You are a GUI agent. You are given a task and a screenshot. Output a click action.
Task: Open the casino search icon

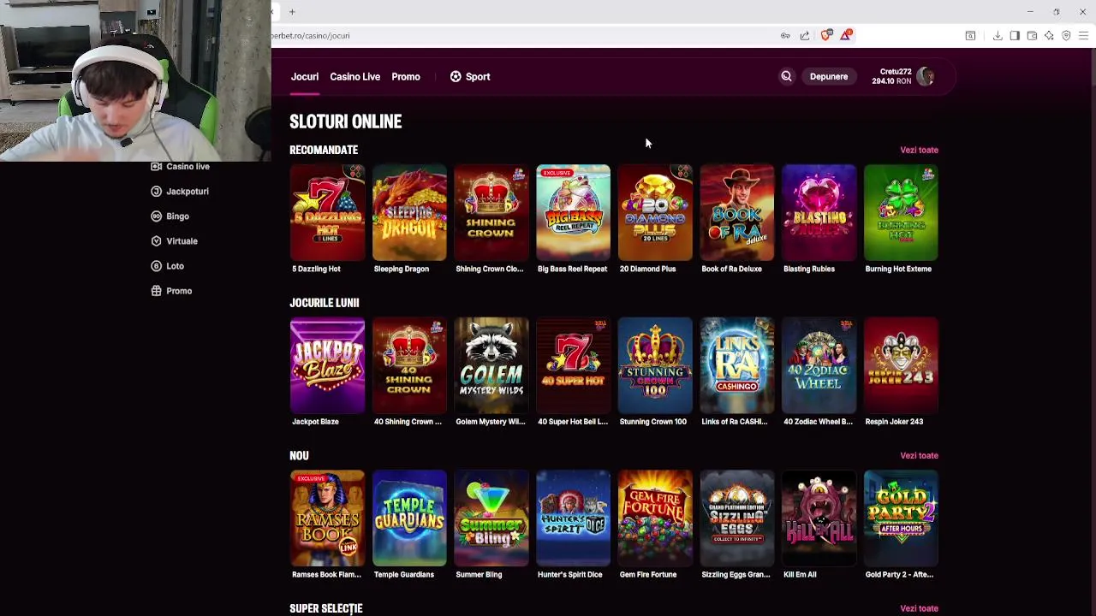pyautogui.click(x=786, y=77)
